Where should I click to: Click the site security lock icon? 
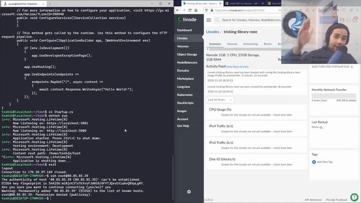pyautogui.click(x=212, y=10)
